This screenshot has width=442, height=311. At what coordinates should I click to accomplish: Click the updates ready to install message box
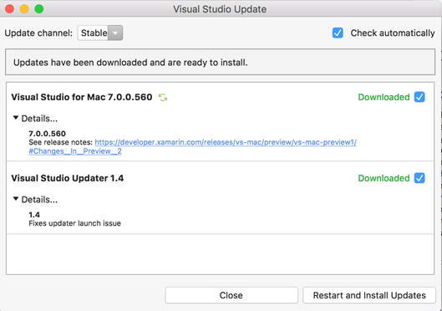coord(220,62)
